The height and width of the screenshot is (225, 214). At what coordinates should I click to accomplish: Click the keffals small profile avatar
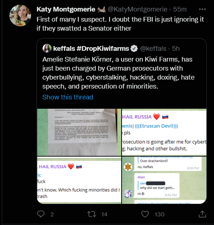pyautogui.click(x=47, y=48)
